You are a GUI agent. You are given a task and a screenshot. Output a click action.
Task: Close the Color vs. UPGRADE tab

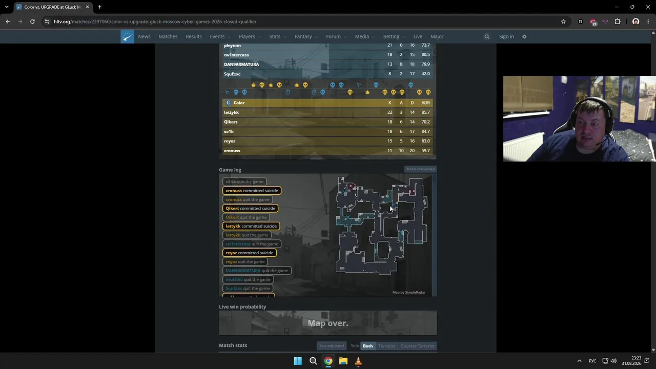(88, 7)
